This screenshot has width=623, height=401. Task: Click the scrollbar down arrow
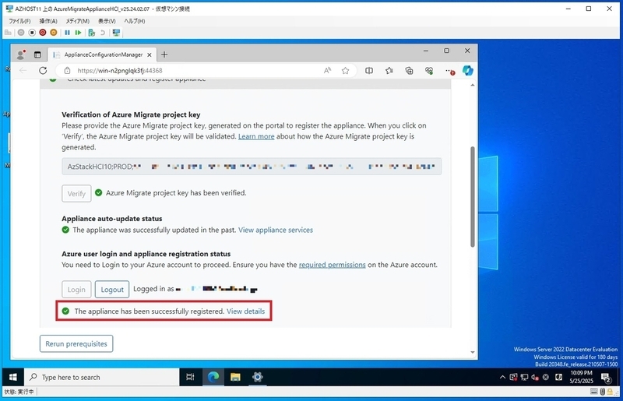click(x=473, y=352)
